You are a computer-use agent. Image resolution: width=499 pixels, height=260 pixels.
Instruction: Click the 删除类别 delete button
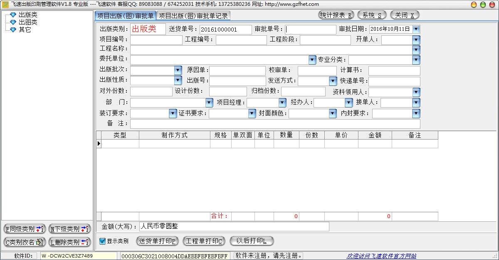[69, 242]
